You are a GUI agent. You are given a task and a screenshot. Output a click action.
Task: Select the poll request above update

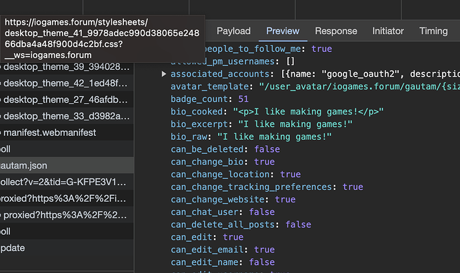(67, 231)
